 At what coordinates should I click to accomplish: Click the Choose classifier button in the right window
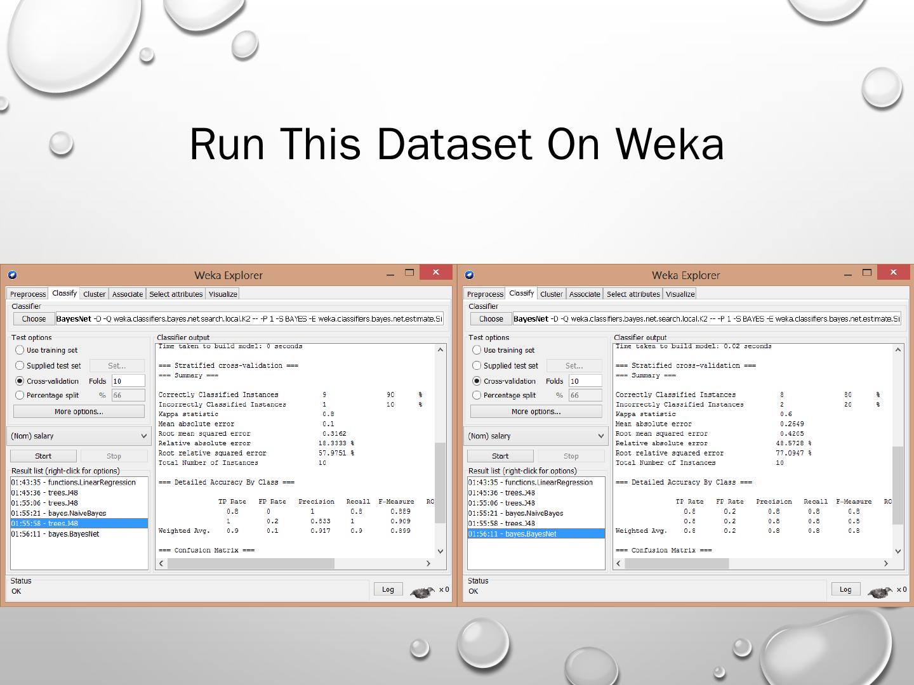click(x=491, y=319)
